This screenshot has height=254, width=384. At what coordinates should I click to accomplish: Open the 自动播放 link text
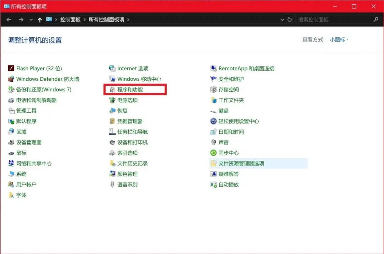pyautogui.click(x=229, y=184)
